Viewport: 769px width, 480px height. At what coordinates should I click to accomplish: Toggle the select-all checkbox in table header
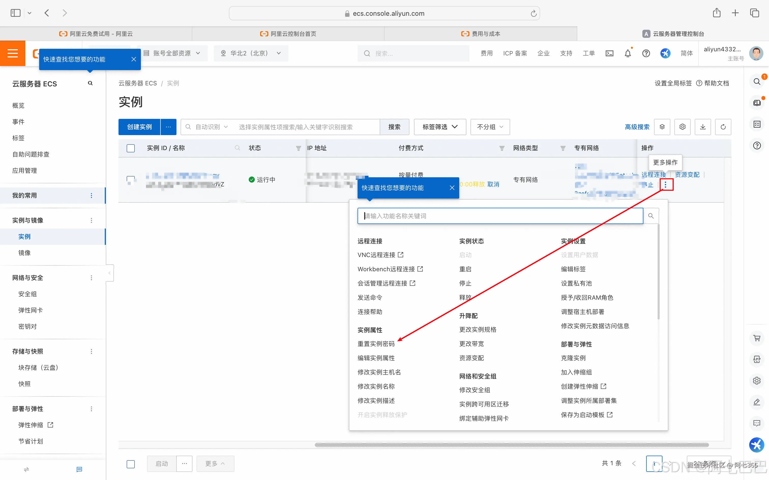(x=131, y=148)
